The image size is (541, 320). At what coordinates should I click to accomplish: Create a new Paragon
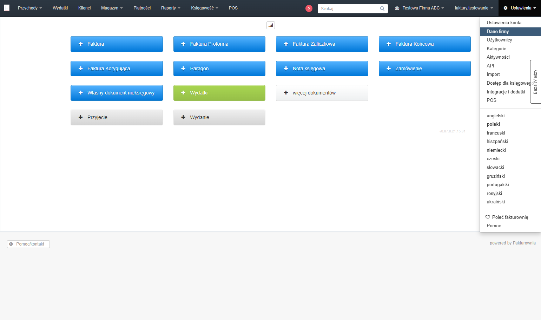[x=219, y=68]
